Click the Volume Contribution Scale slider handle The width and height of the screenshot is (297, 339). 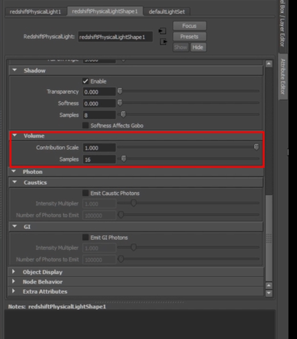(x=257, y=147)
